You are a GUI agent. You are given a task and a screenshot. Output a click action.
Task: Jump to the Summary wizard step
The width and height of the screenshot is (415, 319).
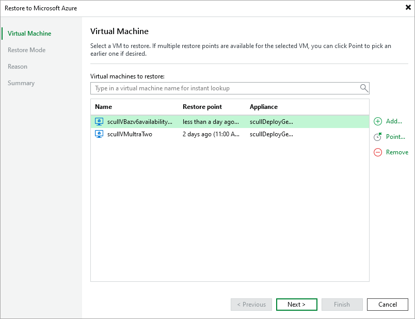[21, 83]
